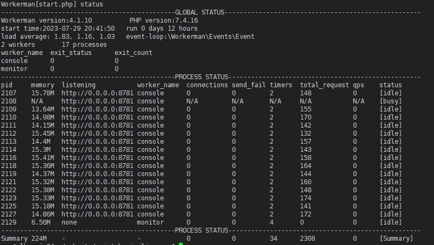
Task: Click the 'listening' column header
Action: pos(78,85)
